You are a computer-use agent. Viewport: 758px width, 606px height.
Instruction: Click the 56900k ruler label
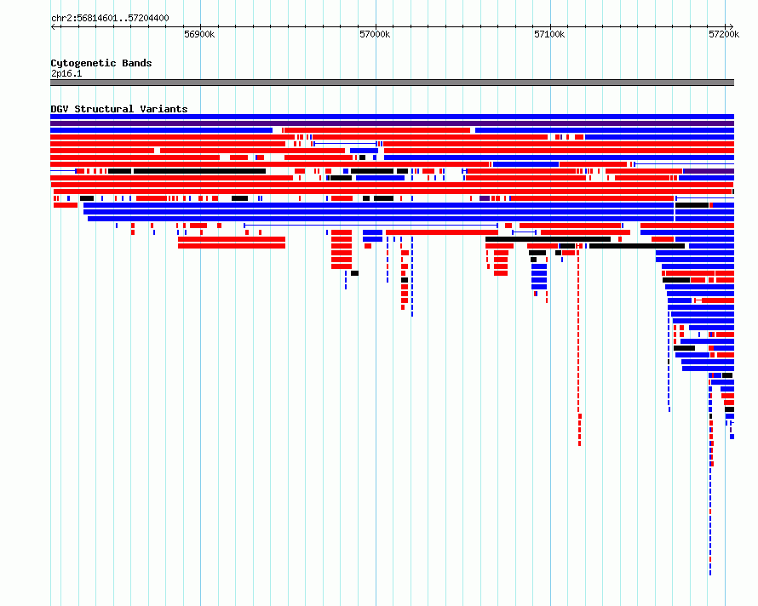199,34
